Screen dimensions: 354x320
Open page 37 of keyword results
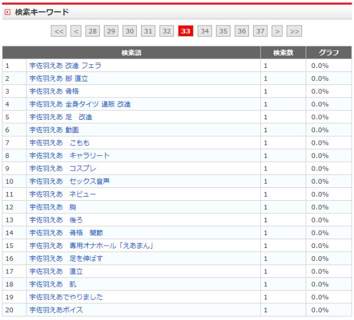[x=260, y=31]
